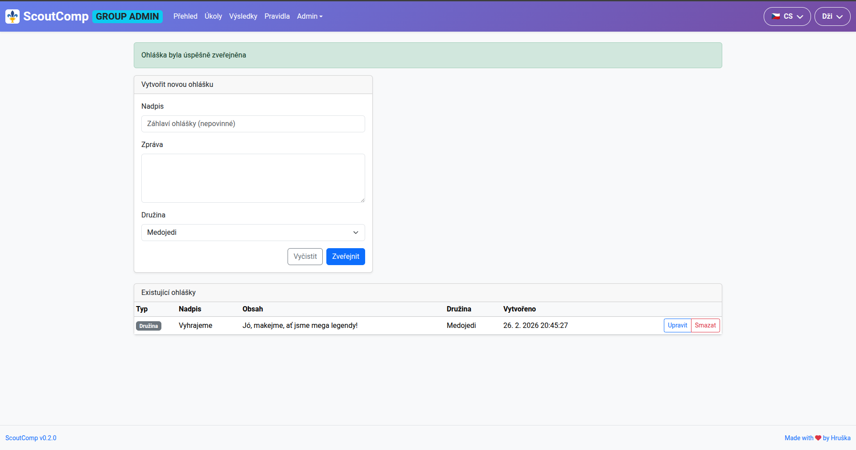Viewport: 856px width, 450px height.
Task: Open the Pravidla page
Action: [277, 16]
